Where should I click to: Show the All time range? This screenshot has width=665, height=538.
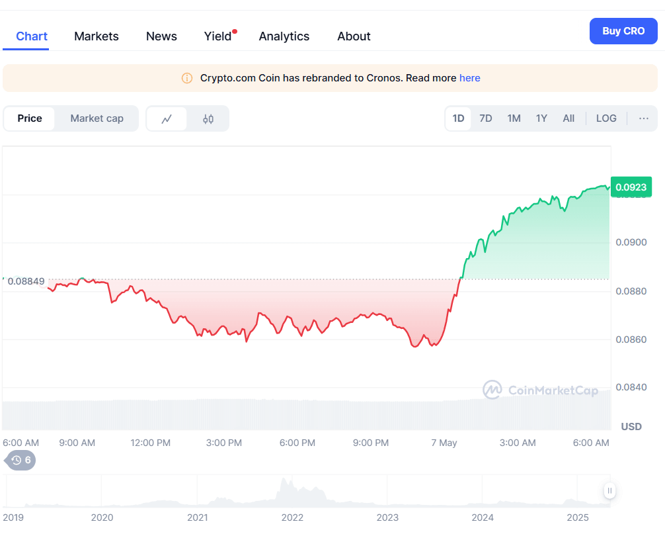(568, 118)
